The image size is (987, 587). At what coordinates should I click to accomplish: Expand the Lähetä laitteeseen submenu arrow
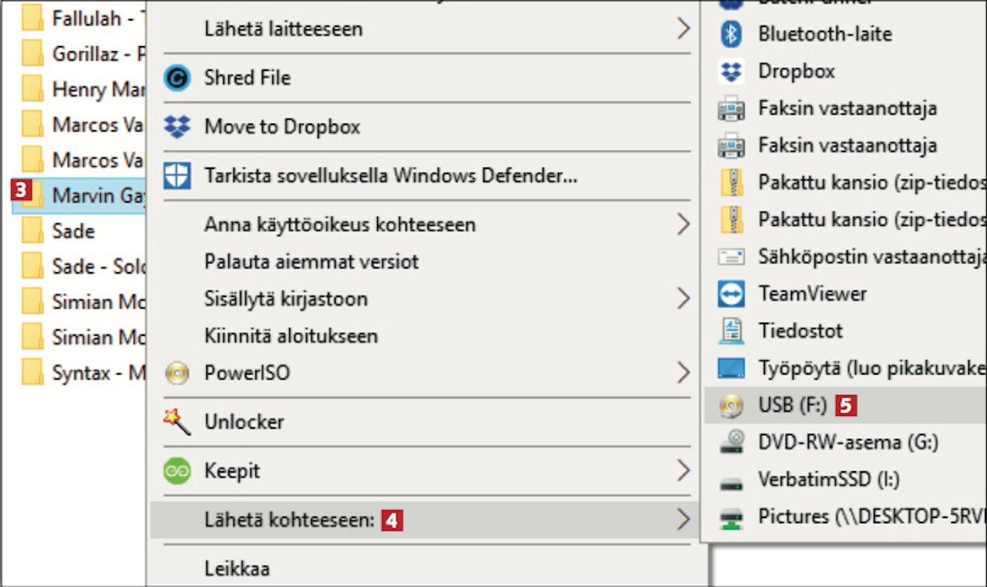pyautogui.click(x=683, y=28)
